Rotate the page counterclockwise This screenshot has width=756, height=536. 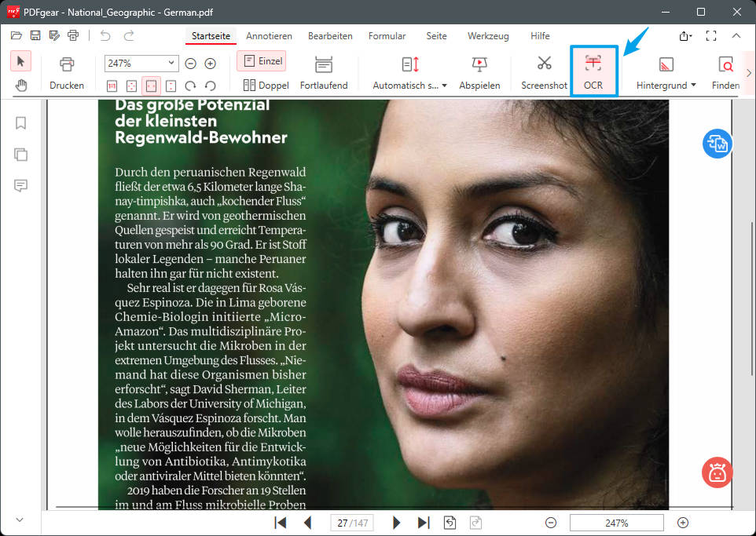point(210,86)
